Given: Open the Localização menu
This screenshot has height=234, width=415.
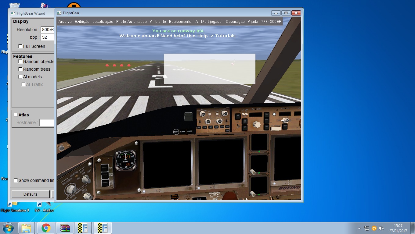Looking at the screenshot, I should tap(103, 22).
